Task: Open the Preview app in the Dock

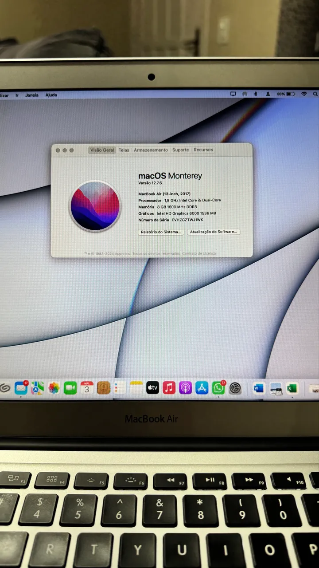Action: point(276,389)
